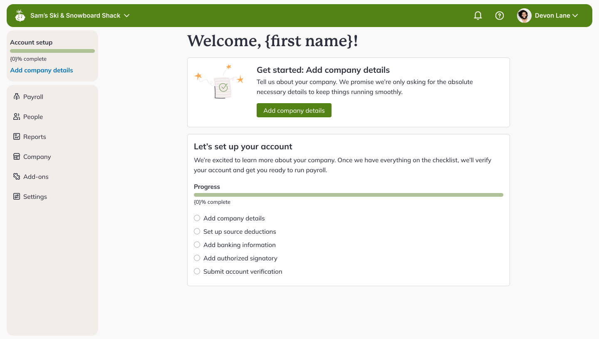Click the Reports sidebar icon
Screen dimensions: 599x339
(x=16, y=136)
